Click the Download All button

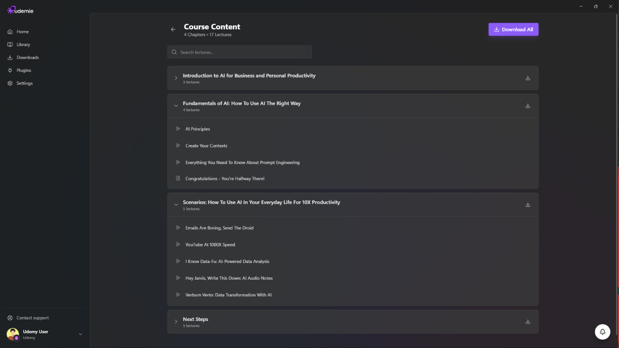coord(513,29)
